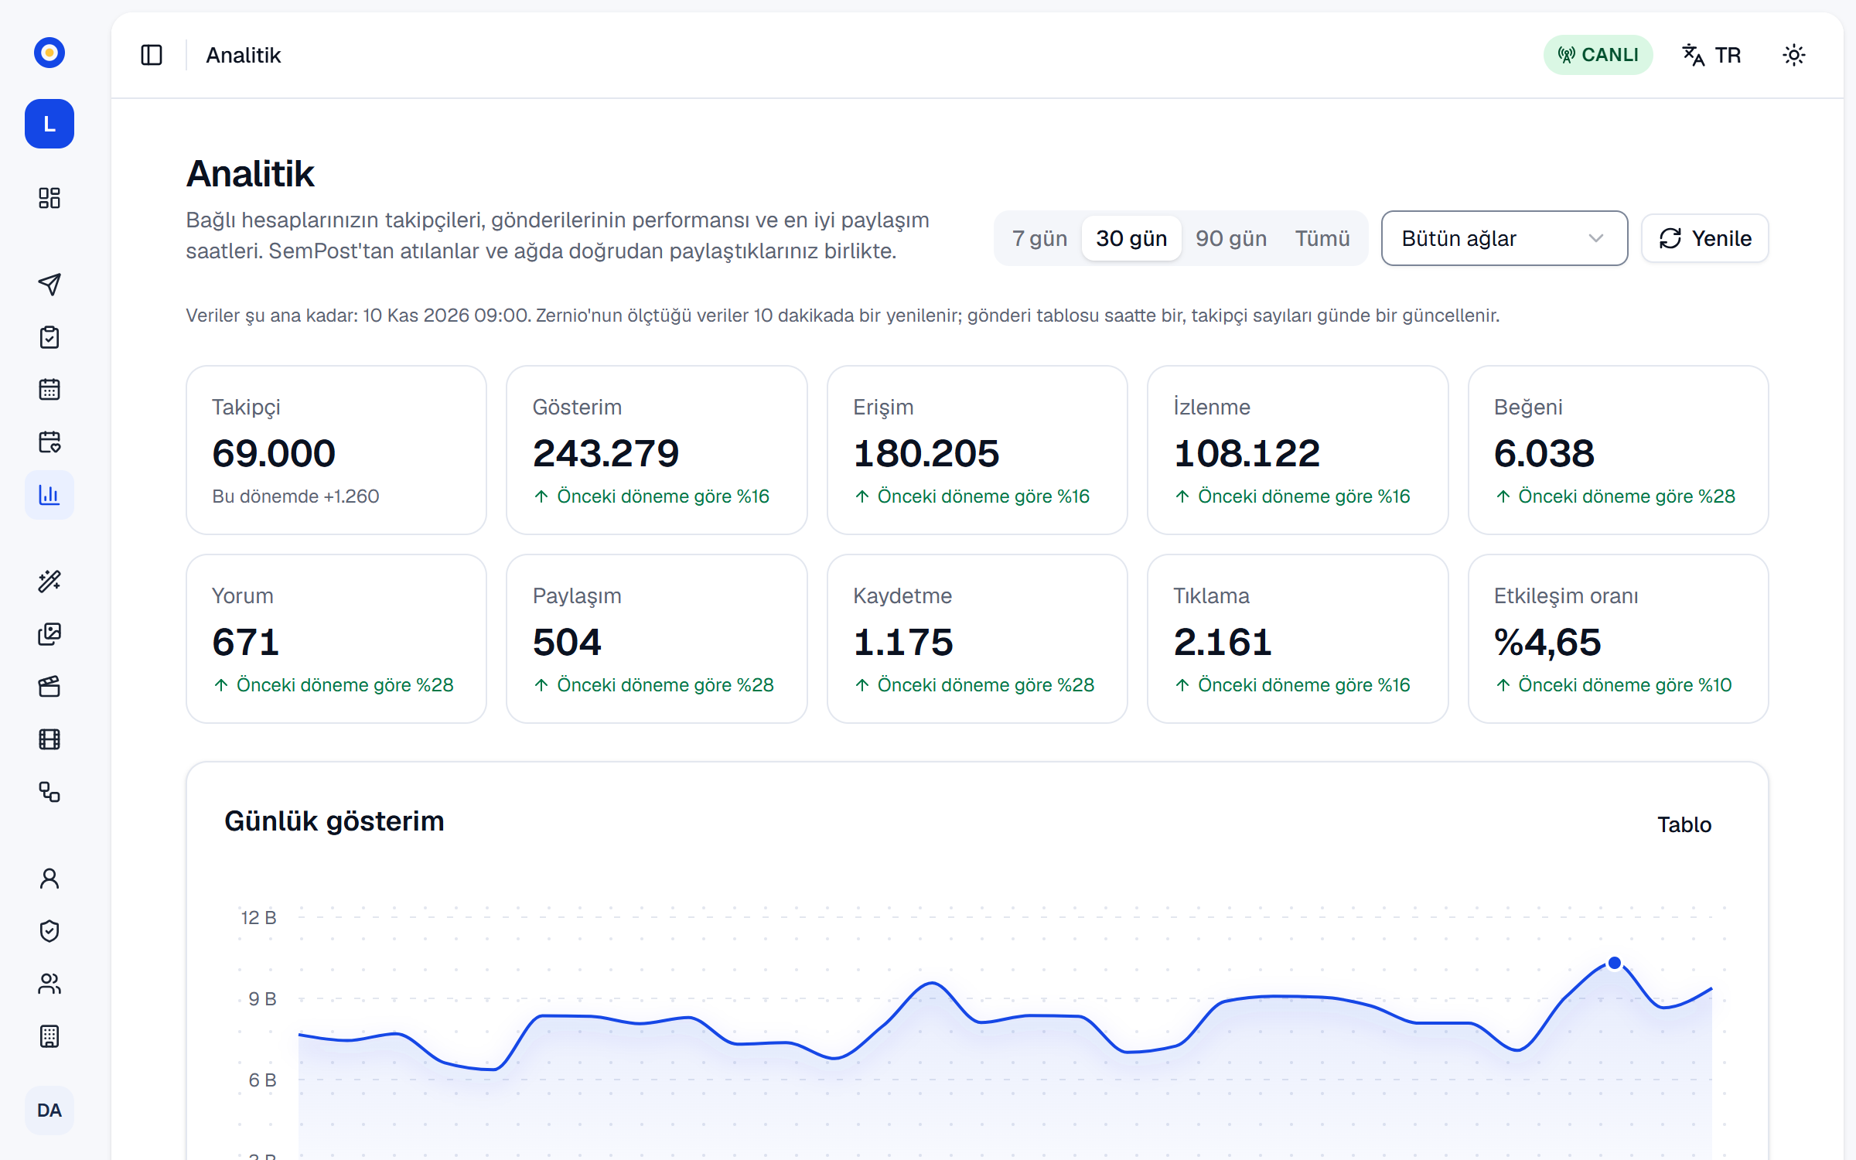
Task: Select the bar chart analytics icon
Action: coord(49,495)
